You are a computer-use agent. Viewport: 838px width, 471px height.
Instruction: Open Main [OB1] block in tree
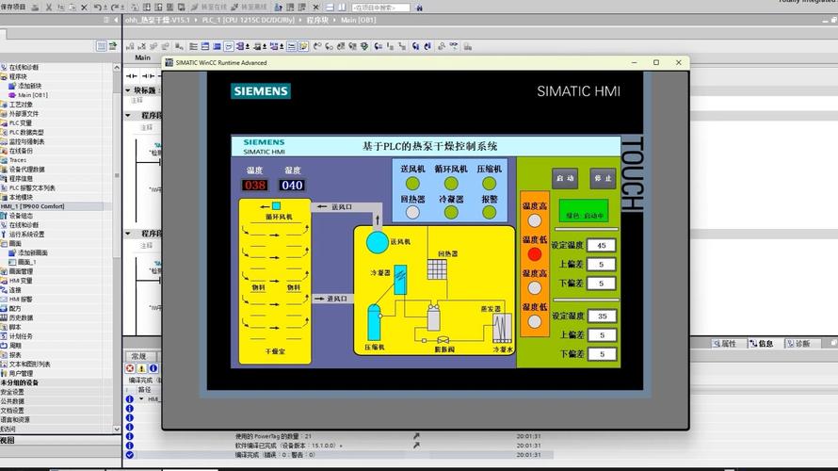tap(32, 95)
